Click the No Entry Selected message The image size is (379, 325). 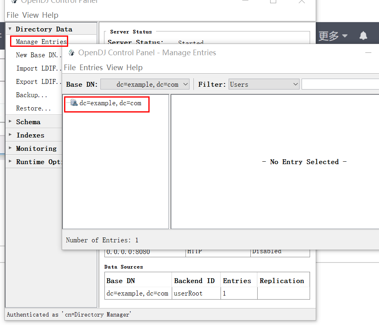[304, 162]
